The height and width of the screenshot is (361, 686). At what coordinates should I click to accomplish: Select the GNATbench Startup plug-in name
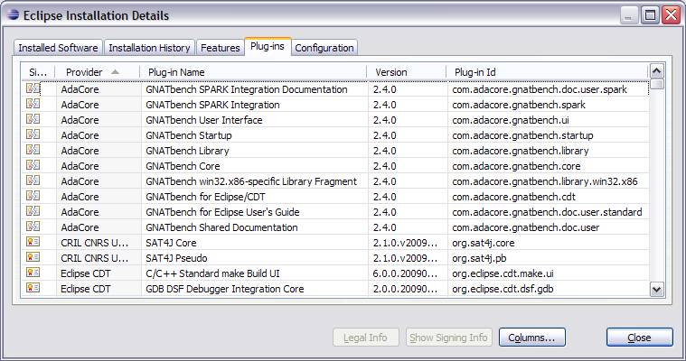point(189,135)
